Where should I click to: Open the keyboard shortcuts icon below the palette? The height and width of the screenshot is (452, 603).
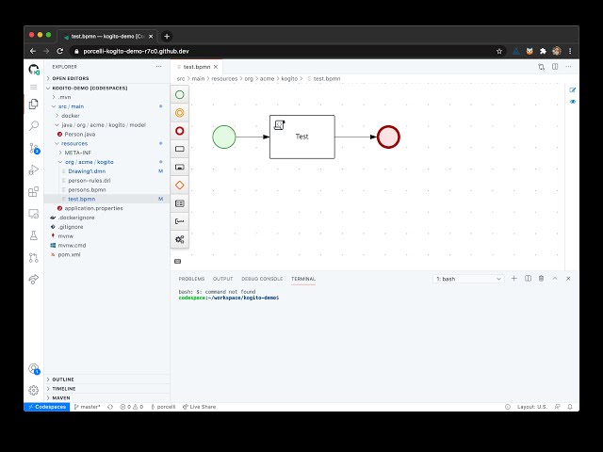(x=178, y=262)
